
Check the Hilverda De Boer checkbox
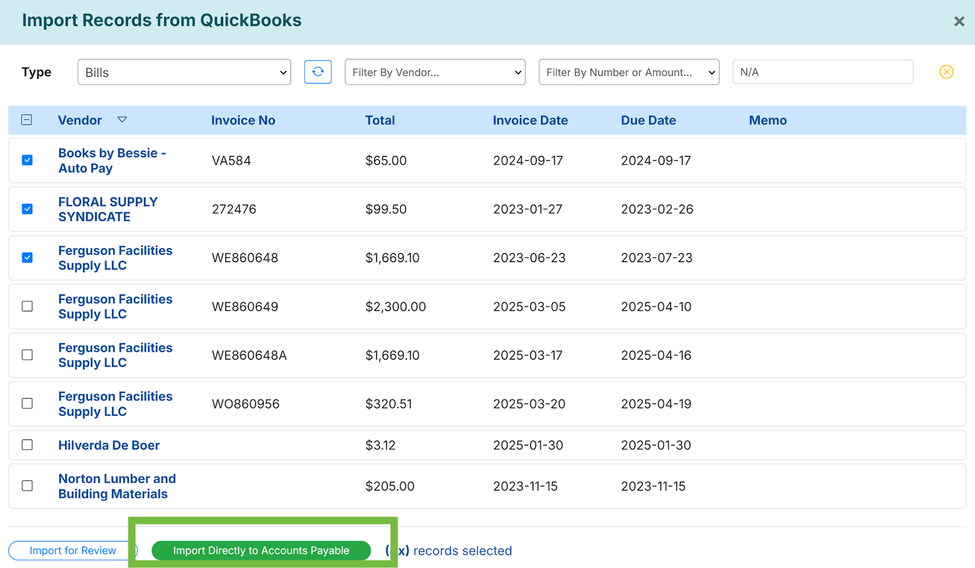27,445
